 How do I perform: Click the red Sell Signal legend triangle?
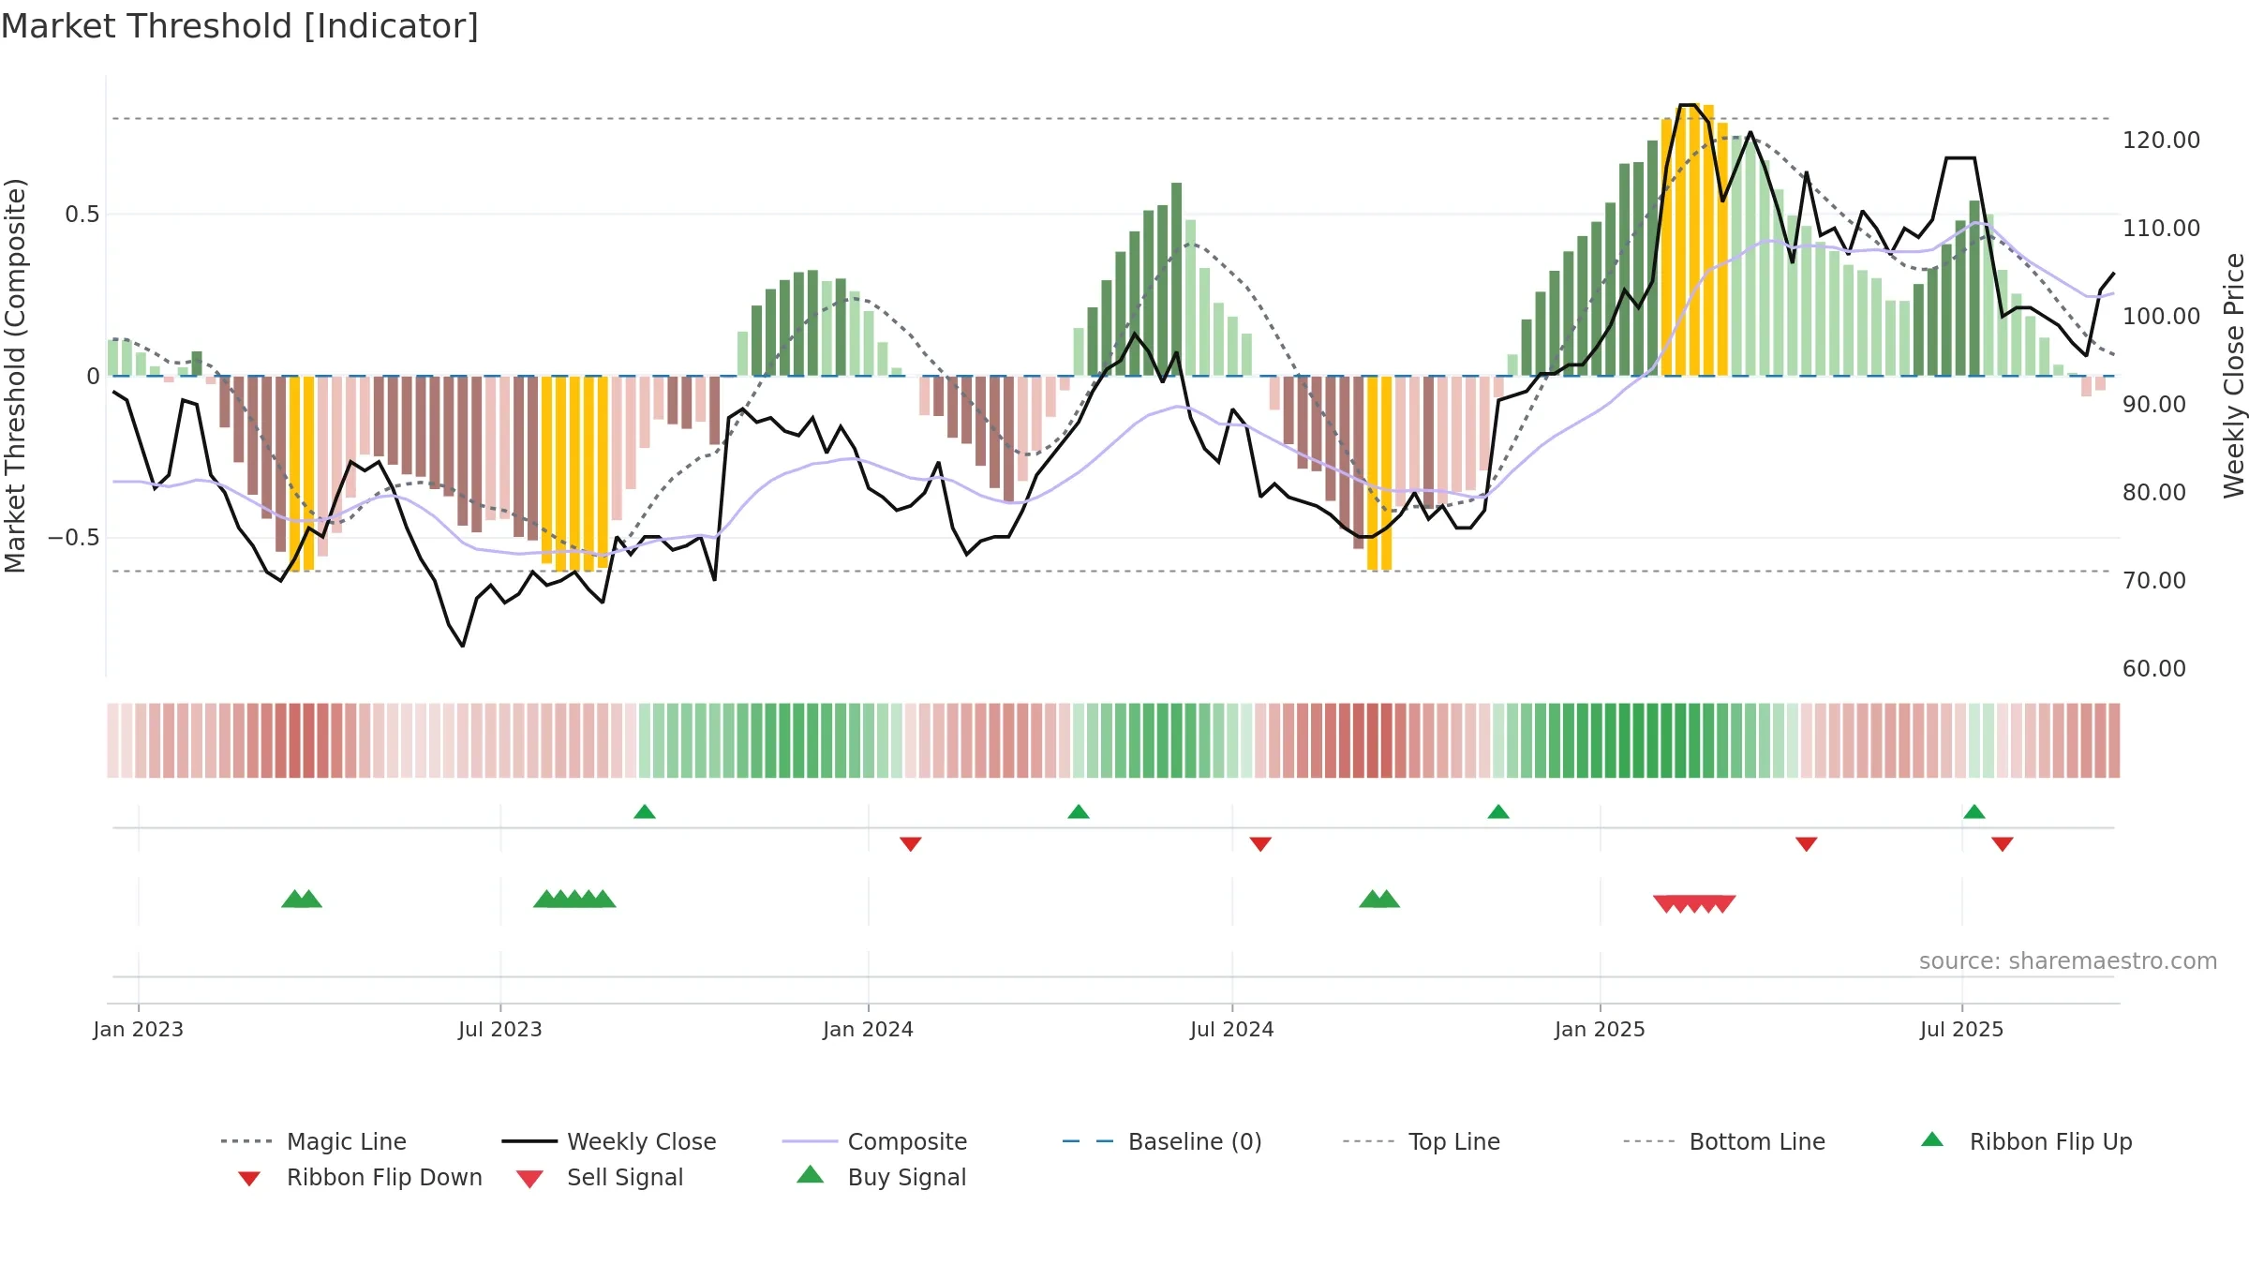(x=529, y=1179)
